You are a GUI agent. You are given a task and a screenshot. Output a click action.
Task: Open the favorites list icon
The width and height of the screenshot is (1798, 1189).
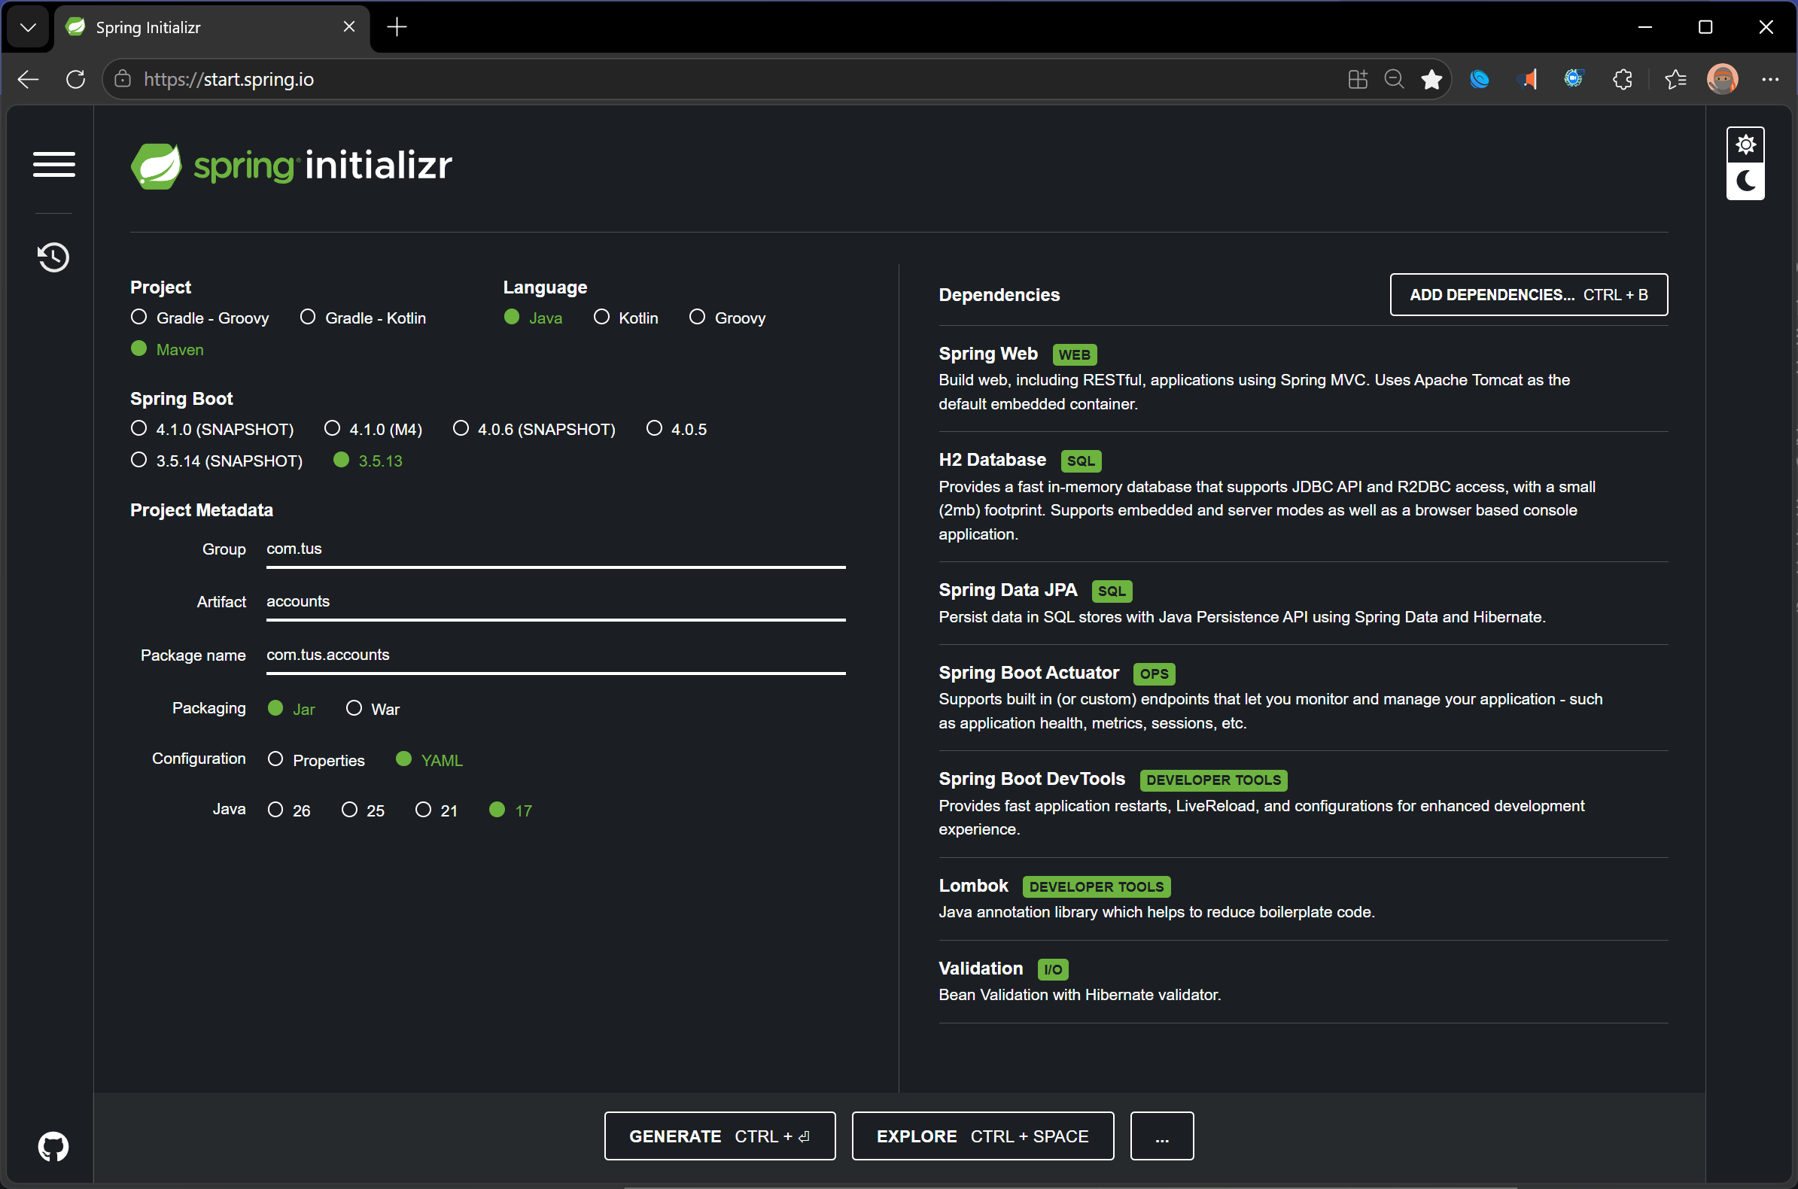point(1675,79)
